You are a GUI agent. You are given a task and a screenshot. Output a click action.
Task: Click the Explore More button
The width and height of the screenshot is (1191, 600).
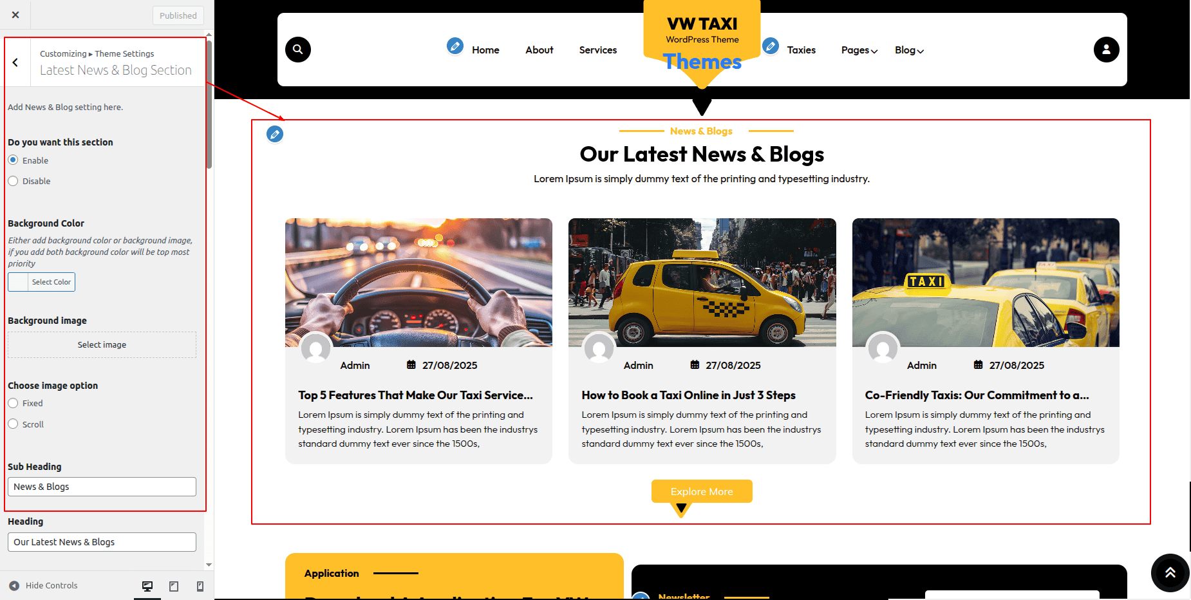702,491
